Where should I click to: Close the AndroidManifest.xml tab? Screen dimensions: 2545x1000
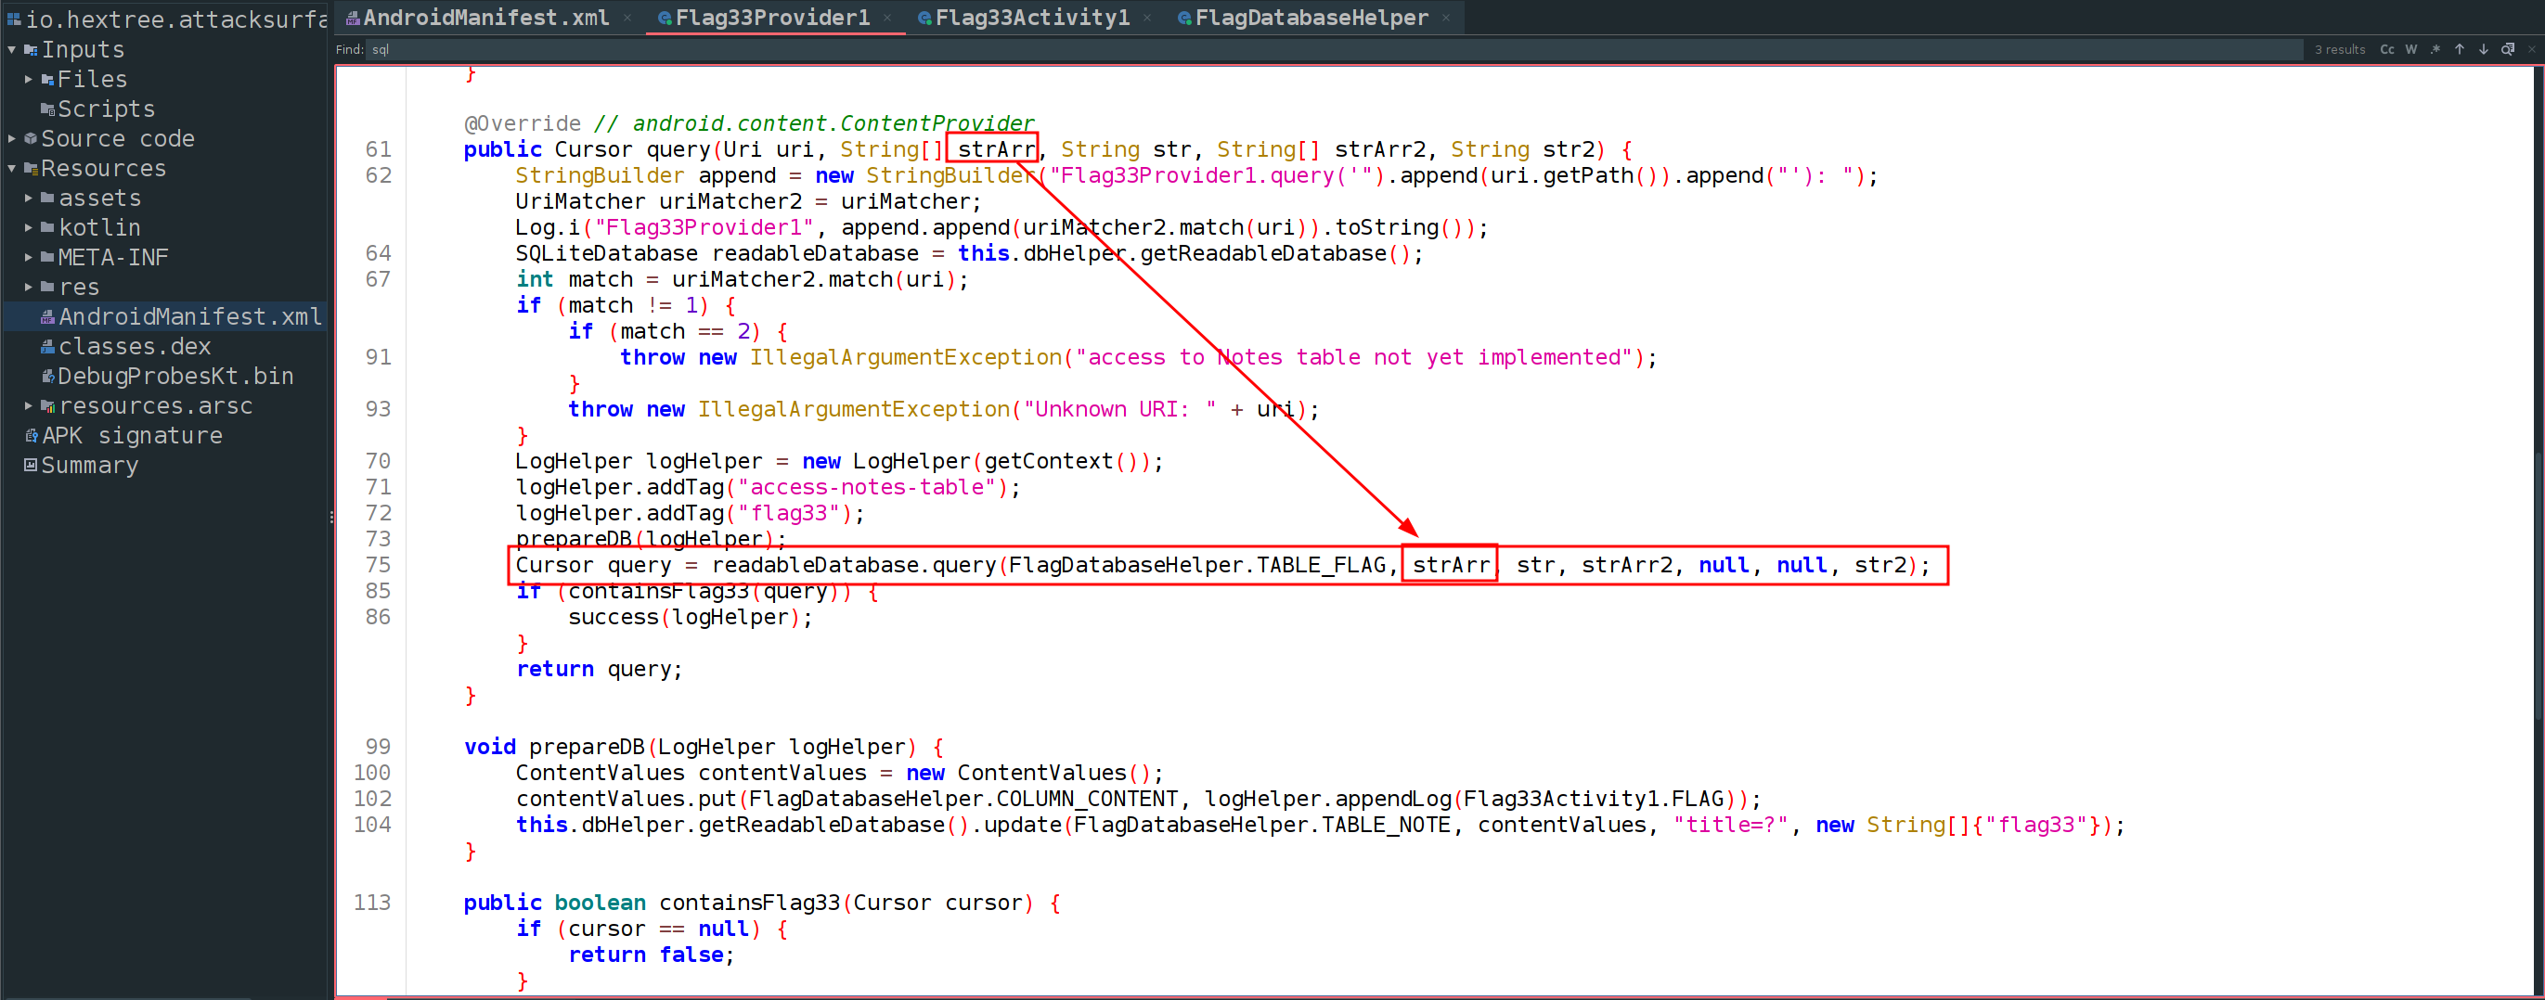tap(627, 18)
